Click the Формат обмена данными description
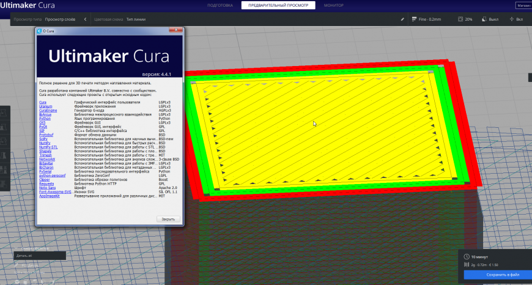Screen dimensions: 532x285 [x=95, y=135]
